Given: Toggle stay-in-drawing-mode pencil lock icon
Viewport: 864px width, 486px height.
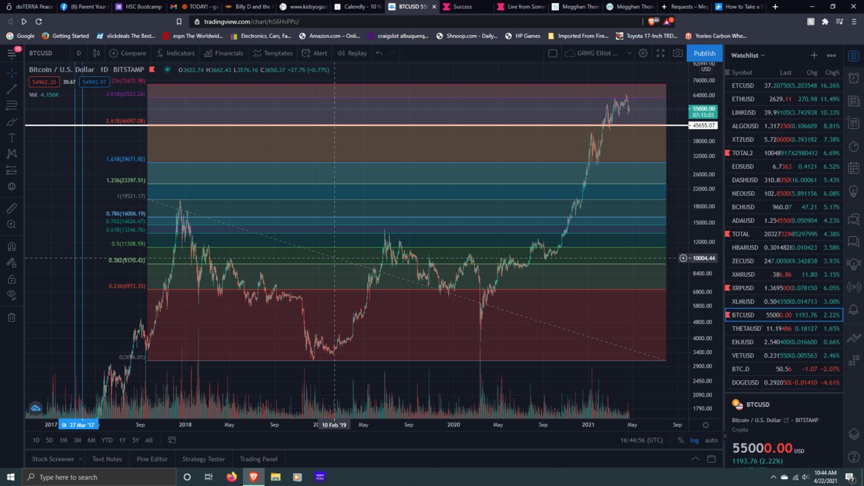Looking at the screenshot, I should [11, 263].
